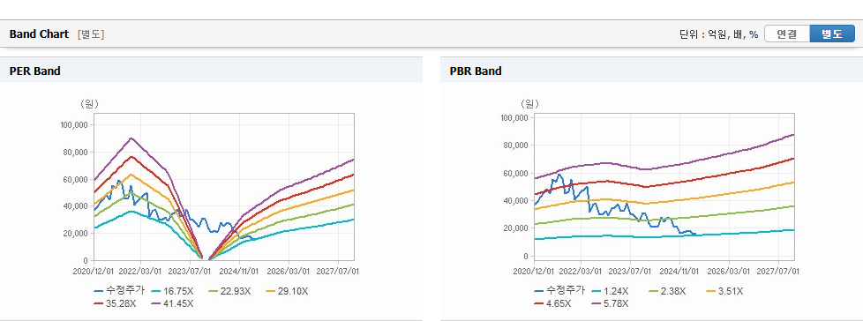Click the 2026/03/01 date label on PBR chart

729,271
